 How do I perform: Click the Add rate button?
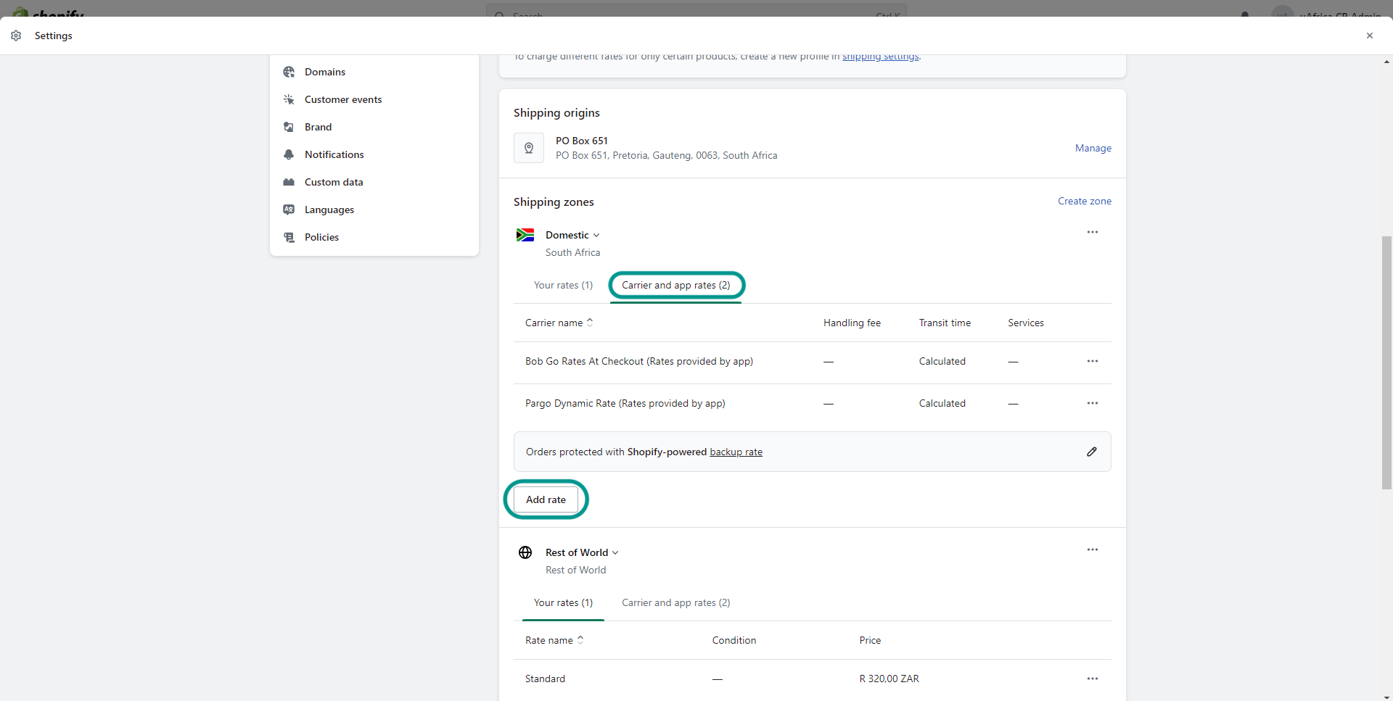(546, 499)
